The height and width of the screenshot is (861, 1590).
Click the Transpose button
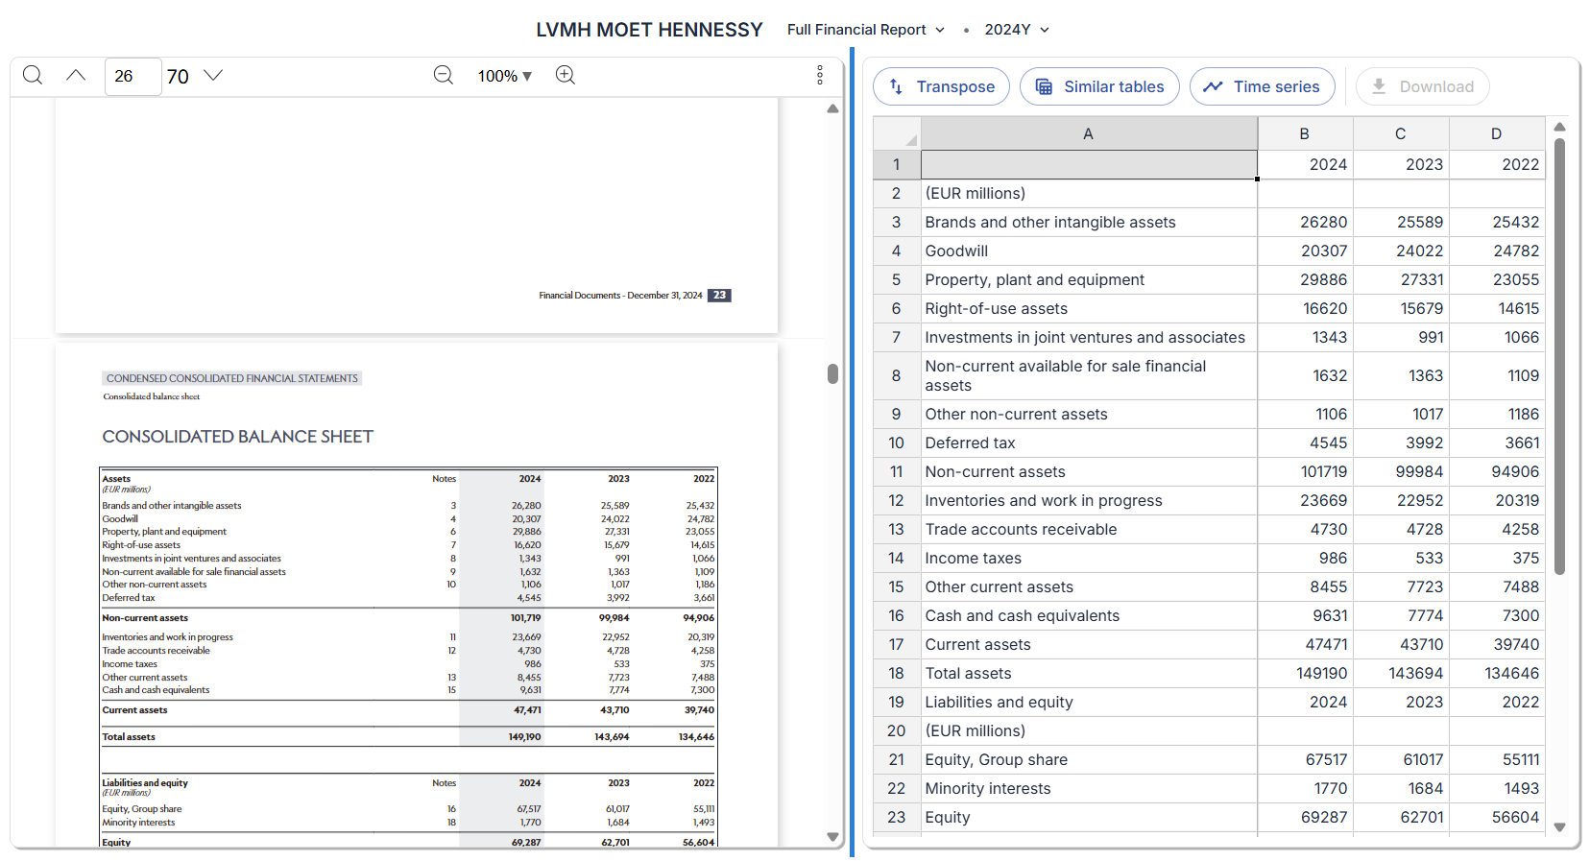(x=941, y=86)
